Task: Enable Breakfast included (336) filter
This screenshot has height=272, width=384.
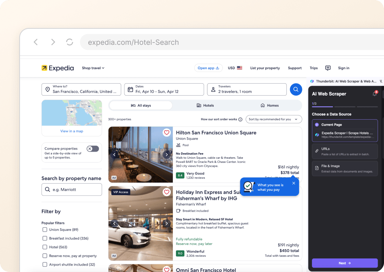Action: click(x=45, y=238)
